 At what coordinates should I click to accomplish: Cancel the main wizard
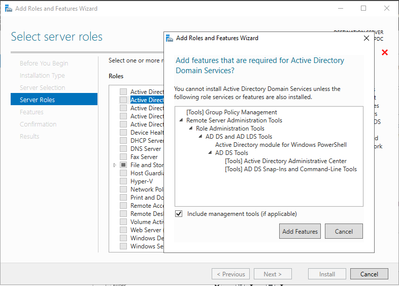click(x=369, y=274)
